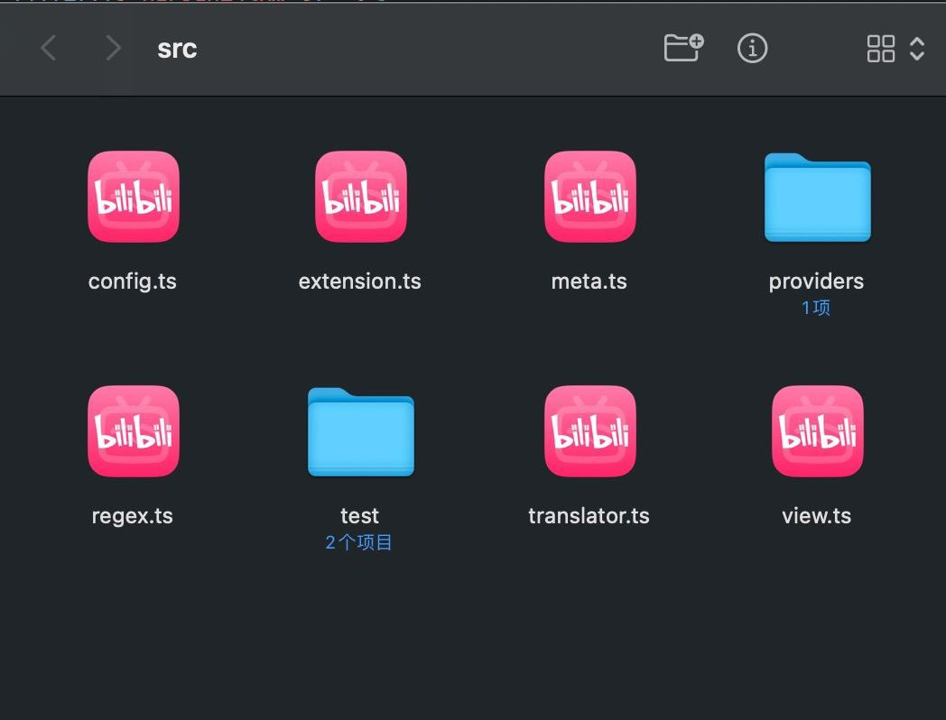The width and height of the screenshot is (946, 720).
Task: Open the view mode up-down chevron dropdown
Action: point(917,49)
